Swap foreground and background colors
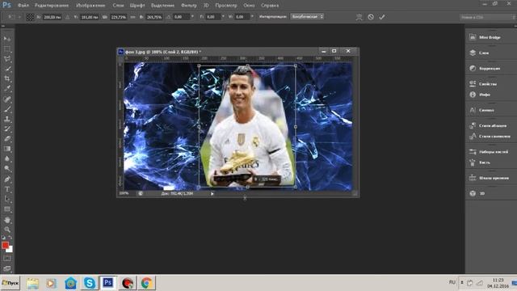The width and height of the screenshot is (517, 291). 11,238
